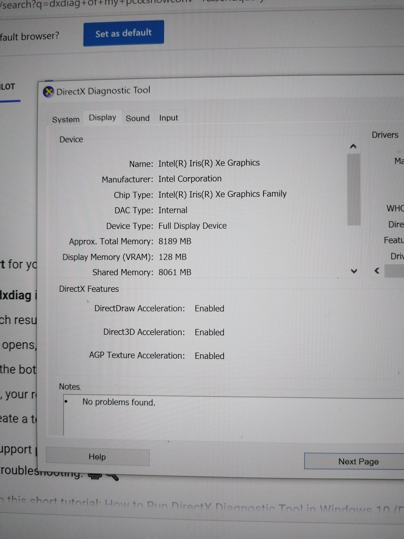Select the 'Intel(R) Iris(R) Xe Graphics' name value
This screenshot has height=539, width=404.
point(209,163)
